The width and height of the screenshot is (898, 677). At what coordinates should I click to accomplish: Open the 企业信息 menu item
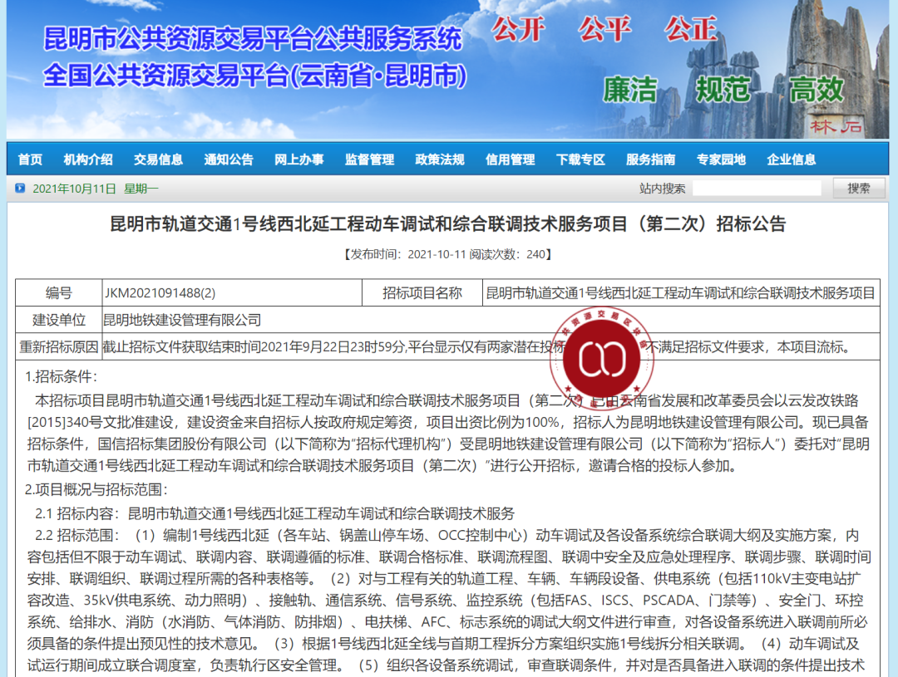792,159
